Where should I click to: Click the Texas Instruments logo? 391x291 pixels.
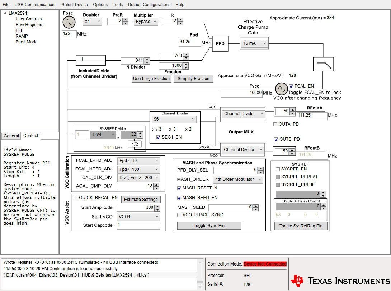[340, 281]
